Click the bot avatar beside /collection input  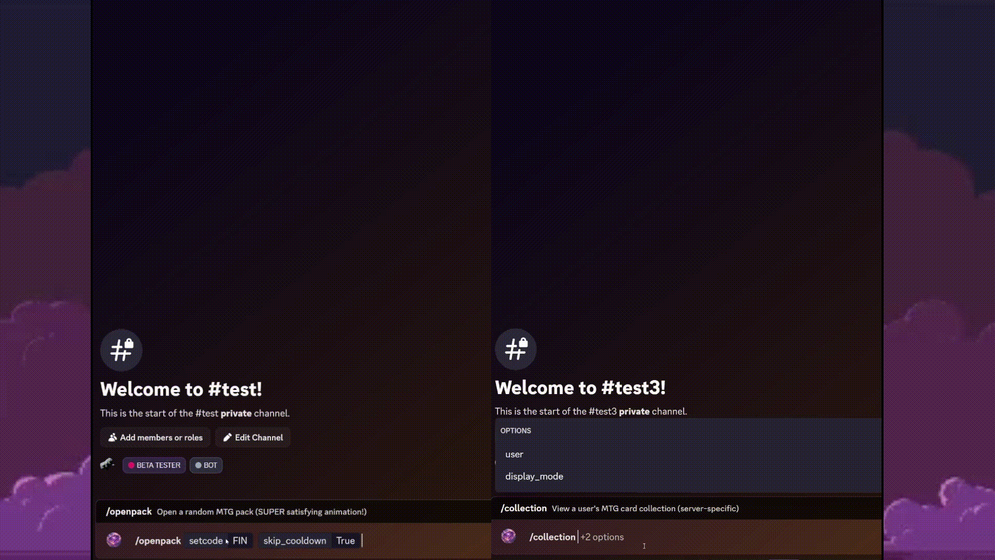point(508,536)
